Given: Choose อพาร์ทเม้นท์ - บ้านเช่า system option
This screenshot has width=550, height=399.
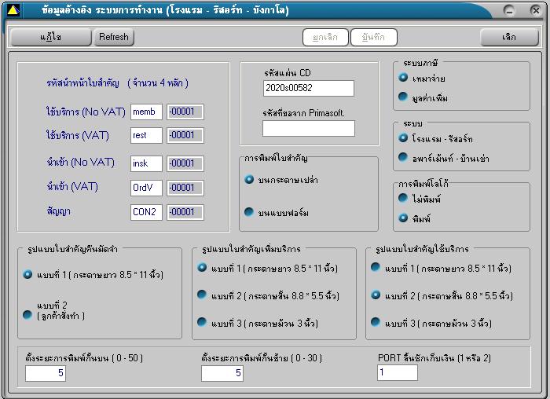Looking at the screenshot, I should tap(404, 158).
